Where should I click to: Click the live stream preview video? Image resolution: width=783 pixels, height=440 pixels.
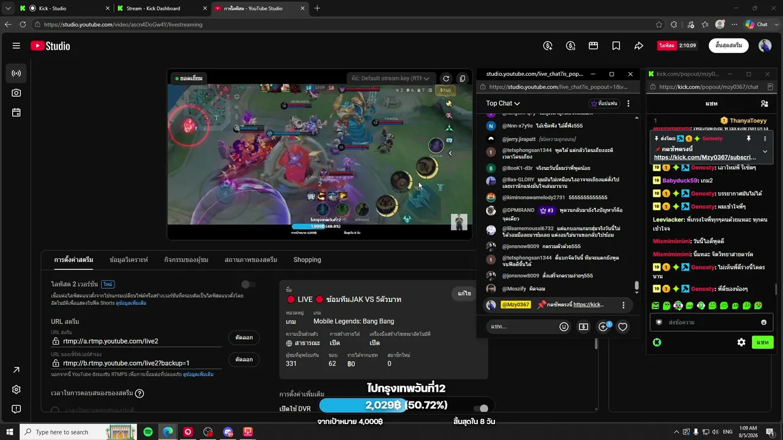point(319,155)
